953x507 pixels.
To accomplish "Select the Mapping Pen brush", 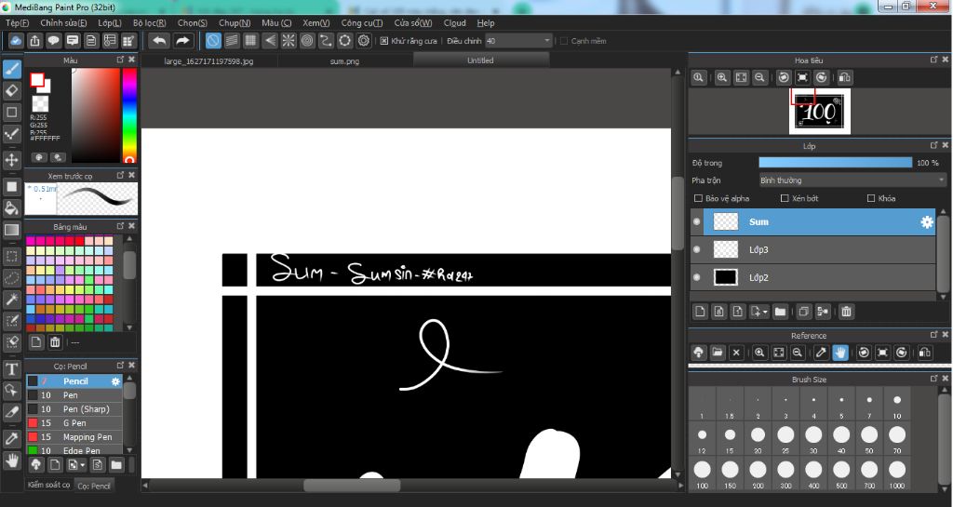I will click(74, 437).
